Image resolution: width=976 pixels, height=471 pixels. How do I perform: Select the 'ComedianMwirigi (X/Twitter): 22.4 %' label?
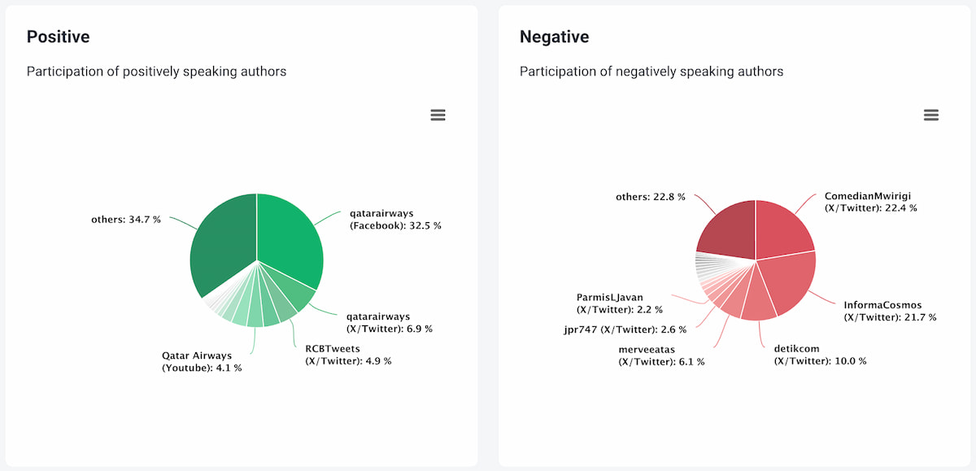pos(870,202)
